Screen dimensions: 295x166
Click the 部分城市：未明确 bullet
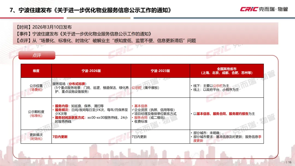point(206,133)
